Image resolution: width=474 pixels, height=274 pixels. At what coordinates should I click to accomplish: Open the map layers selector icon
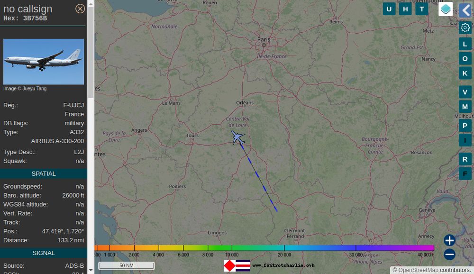[446, 9]
